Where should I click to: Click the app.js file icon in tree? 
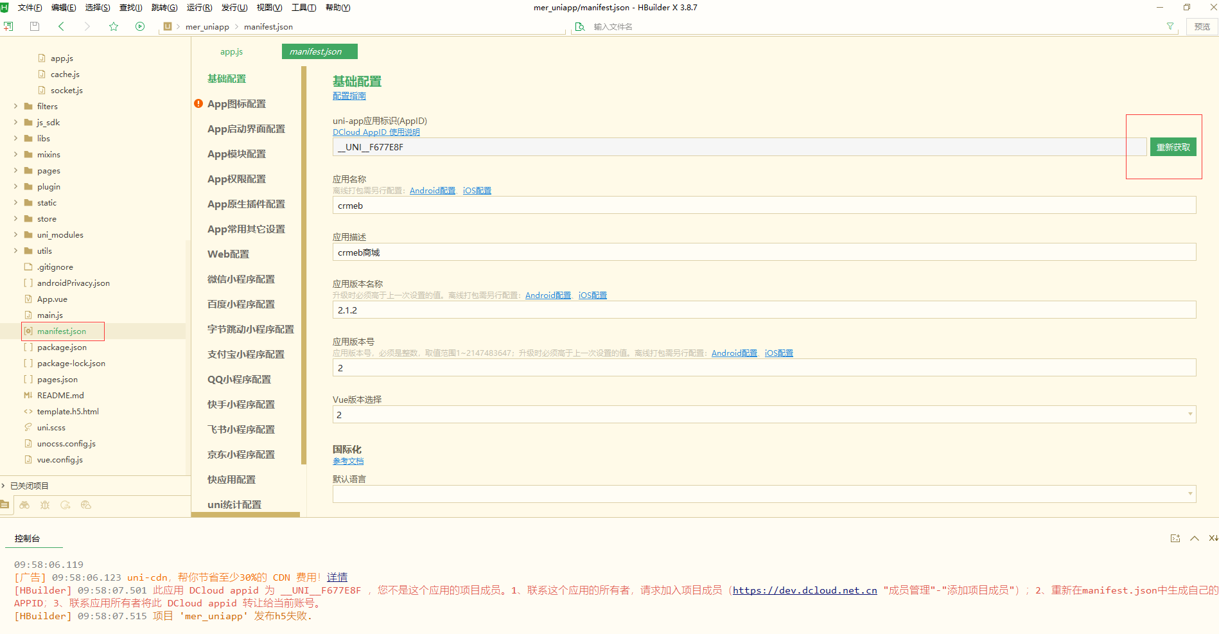(x=42, y=58)
